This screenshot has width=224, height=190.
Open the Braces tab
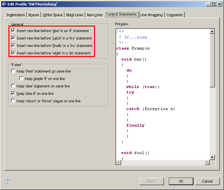[x=34, y=15]
